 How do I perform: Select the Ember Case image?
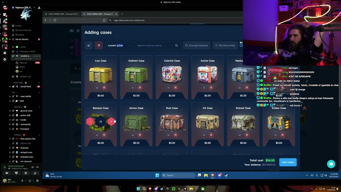pyautogui.click(x=279, y=122)
